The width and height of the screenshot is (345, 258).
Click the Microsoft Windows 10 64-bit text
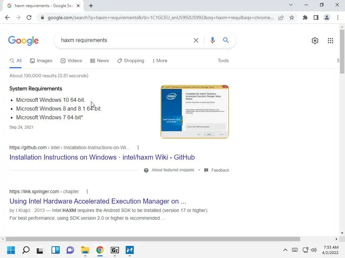coord(51,100)
